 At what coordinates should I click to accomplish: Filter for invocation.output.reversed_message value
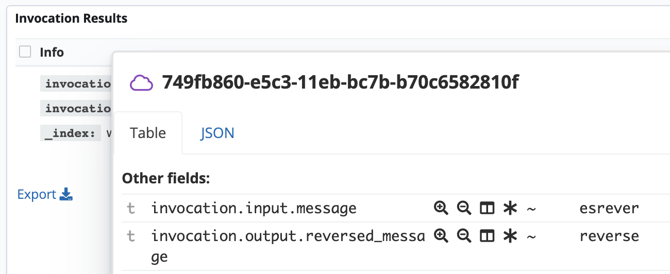tap(440, 236)
